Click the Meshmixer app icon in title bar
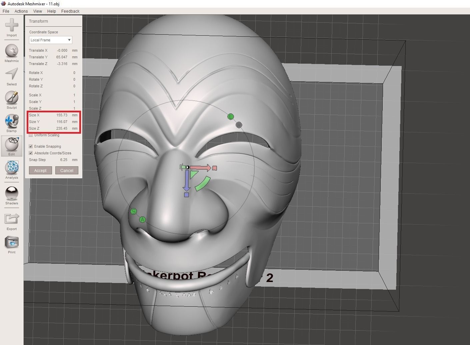 (4, 4)
